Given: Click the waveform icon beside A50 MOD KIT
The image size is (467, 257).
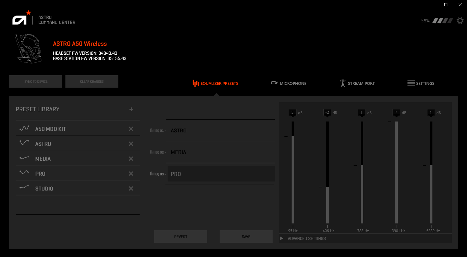Looking at the screenshot, I should tap(24, 128).
